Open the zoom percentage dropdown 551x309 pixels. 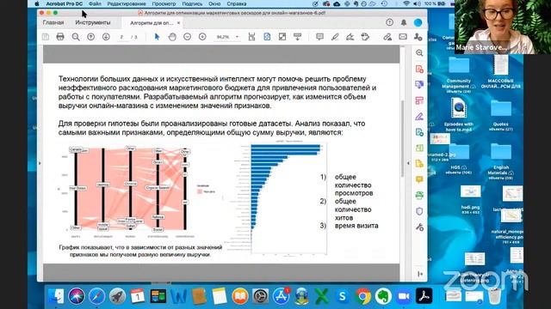[x=237, y=37]
